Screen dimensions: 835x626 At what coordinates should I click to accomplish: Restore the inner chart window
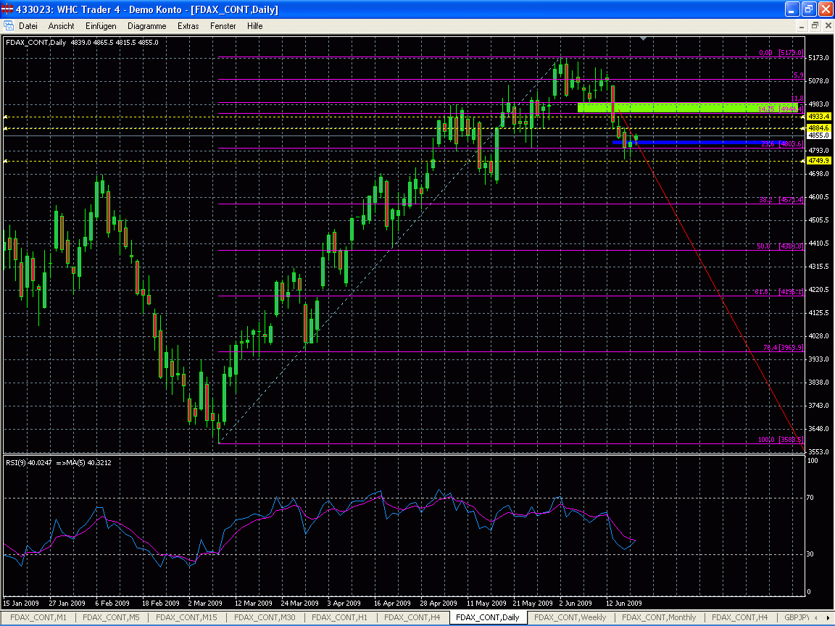tap(815, 25)
